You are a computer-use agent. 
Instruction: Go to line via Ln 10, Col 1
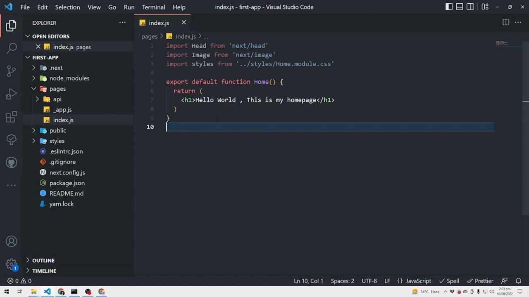pyautogui.click(x=309, y=281)
